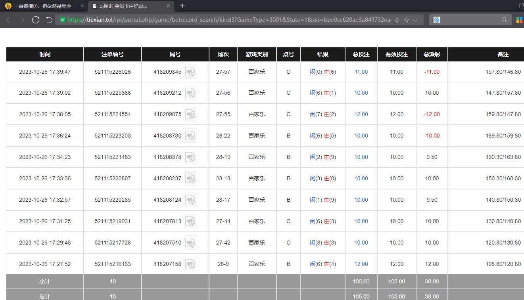Click the green security shield icon
The height and width of the screenshot is (300, 524).
[x=62, y=20]
